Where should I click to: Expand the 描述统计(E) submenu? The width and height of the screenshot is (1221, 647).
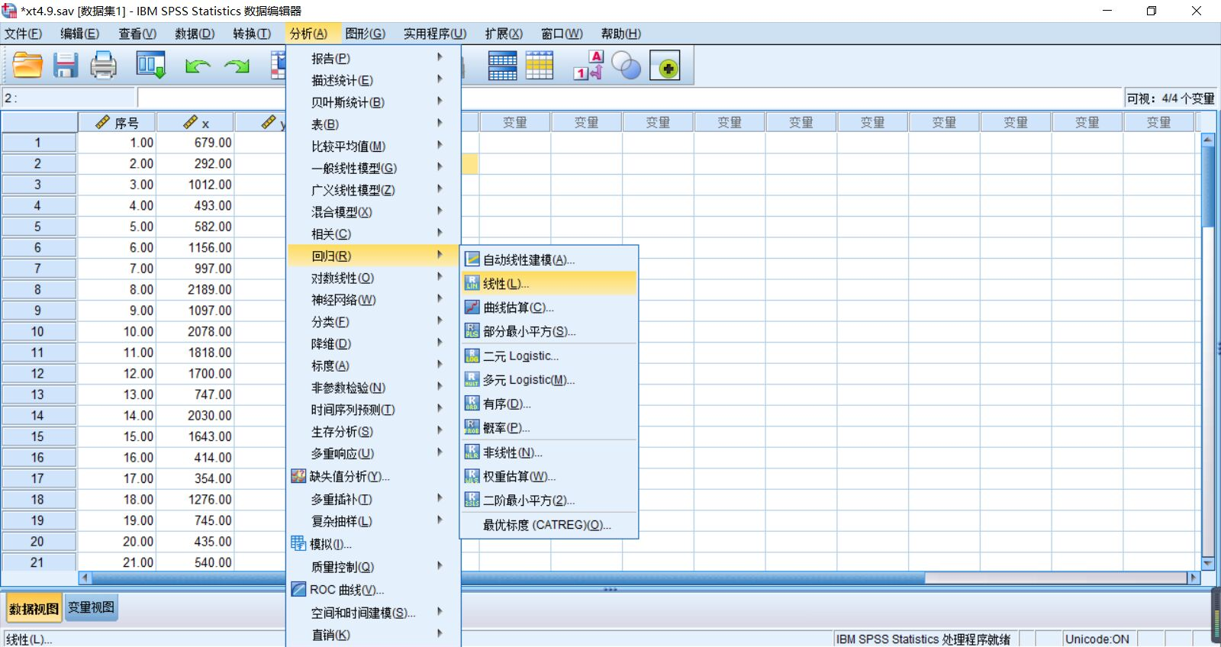(373, 80)
